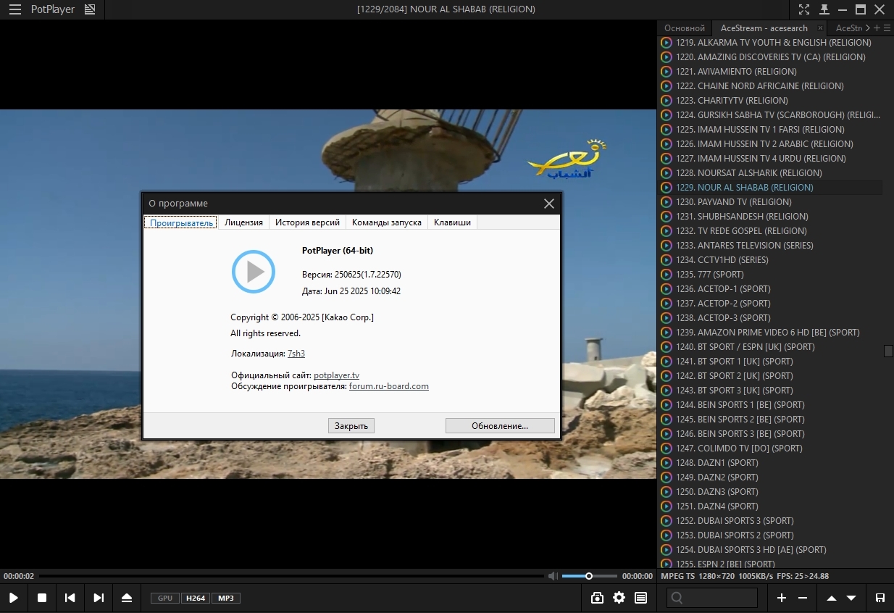The image size is (894, 613).
Task: Open the potplayer.tv official site link
Action: click(x=336, y=375)
